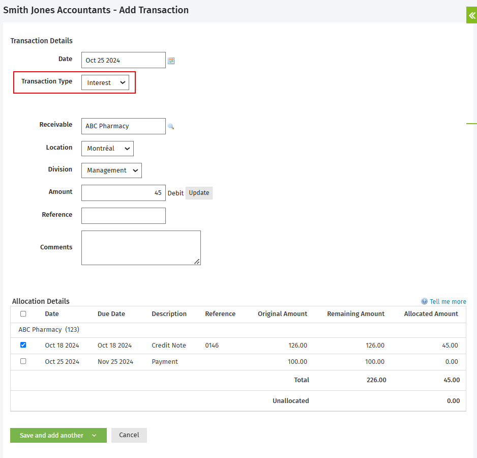477x458 pixels.
Task: Open the Location dropdown showing Montréal
Action: click(x=107, y=148)
